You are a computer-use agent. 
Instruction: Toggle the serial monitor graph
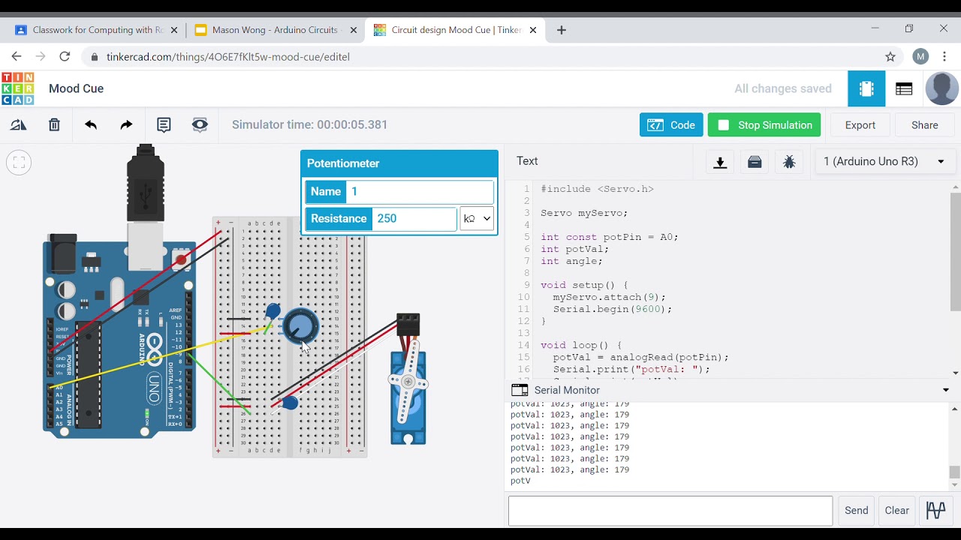(935, 511)
